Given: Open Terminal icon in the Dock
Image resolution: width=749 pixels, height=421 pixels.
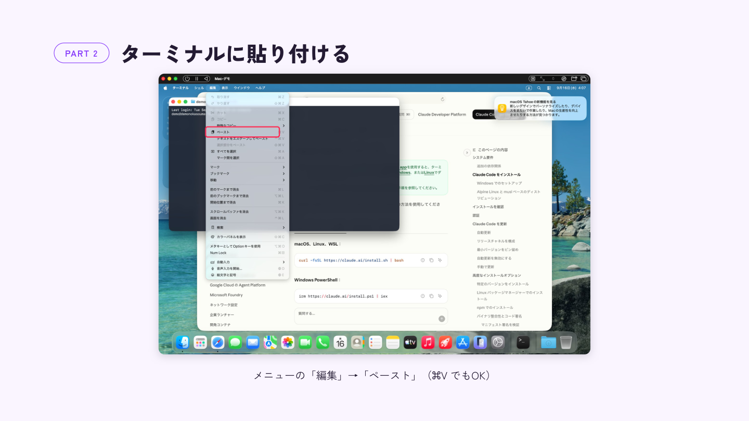Looking at the screenshot, I should pyautogui.click(x=523, y=342).
